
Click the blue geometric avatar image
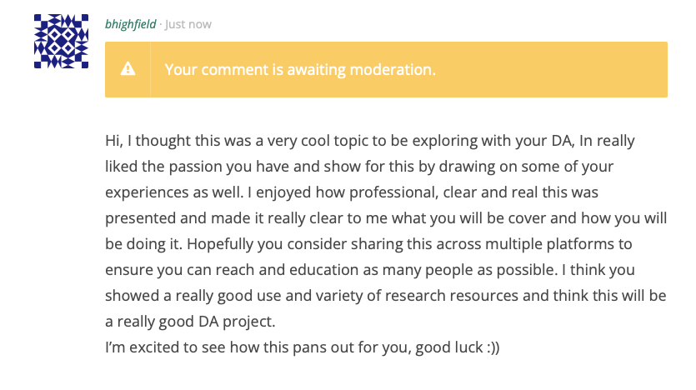pos(61,42)
